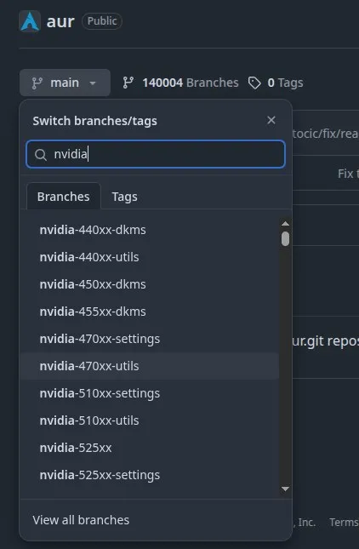
Task: Click the tag icon next to 0 Tags
Action: [x=254, y=83]
